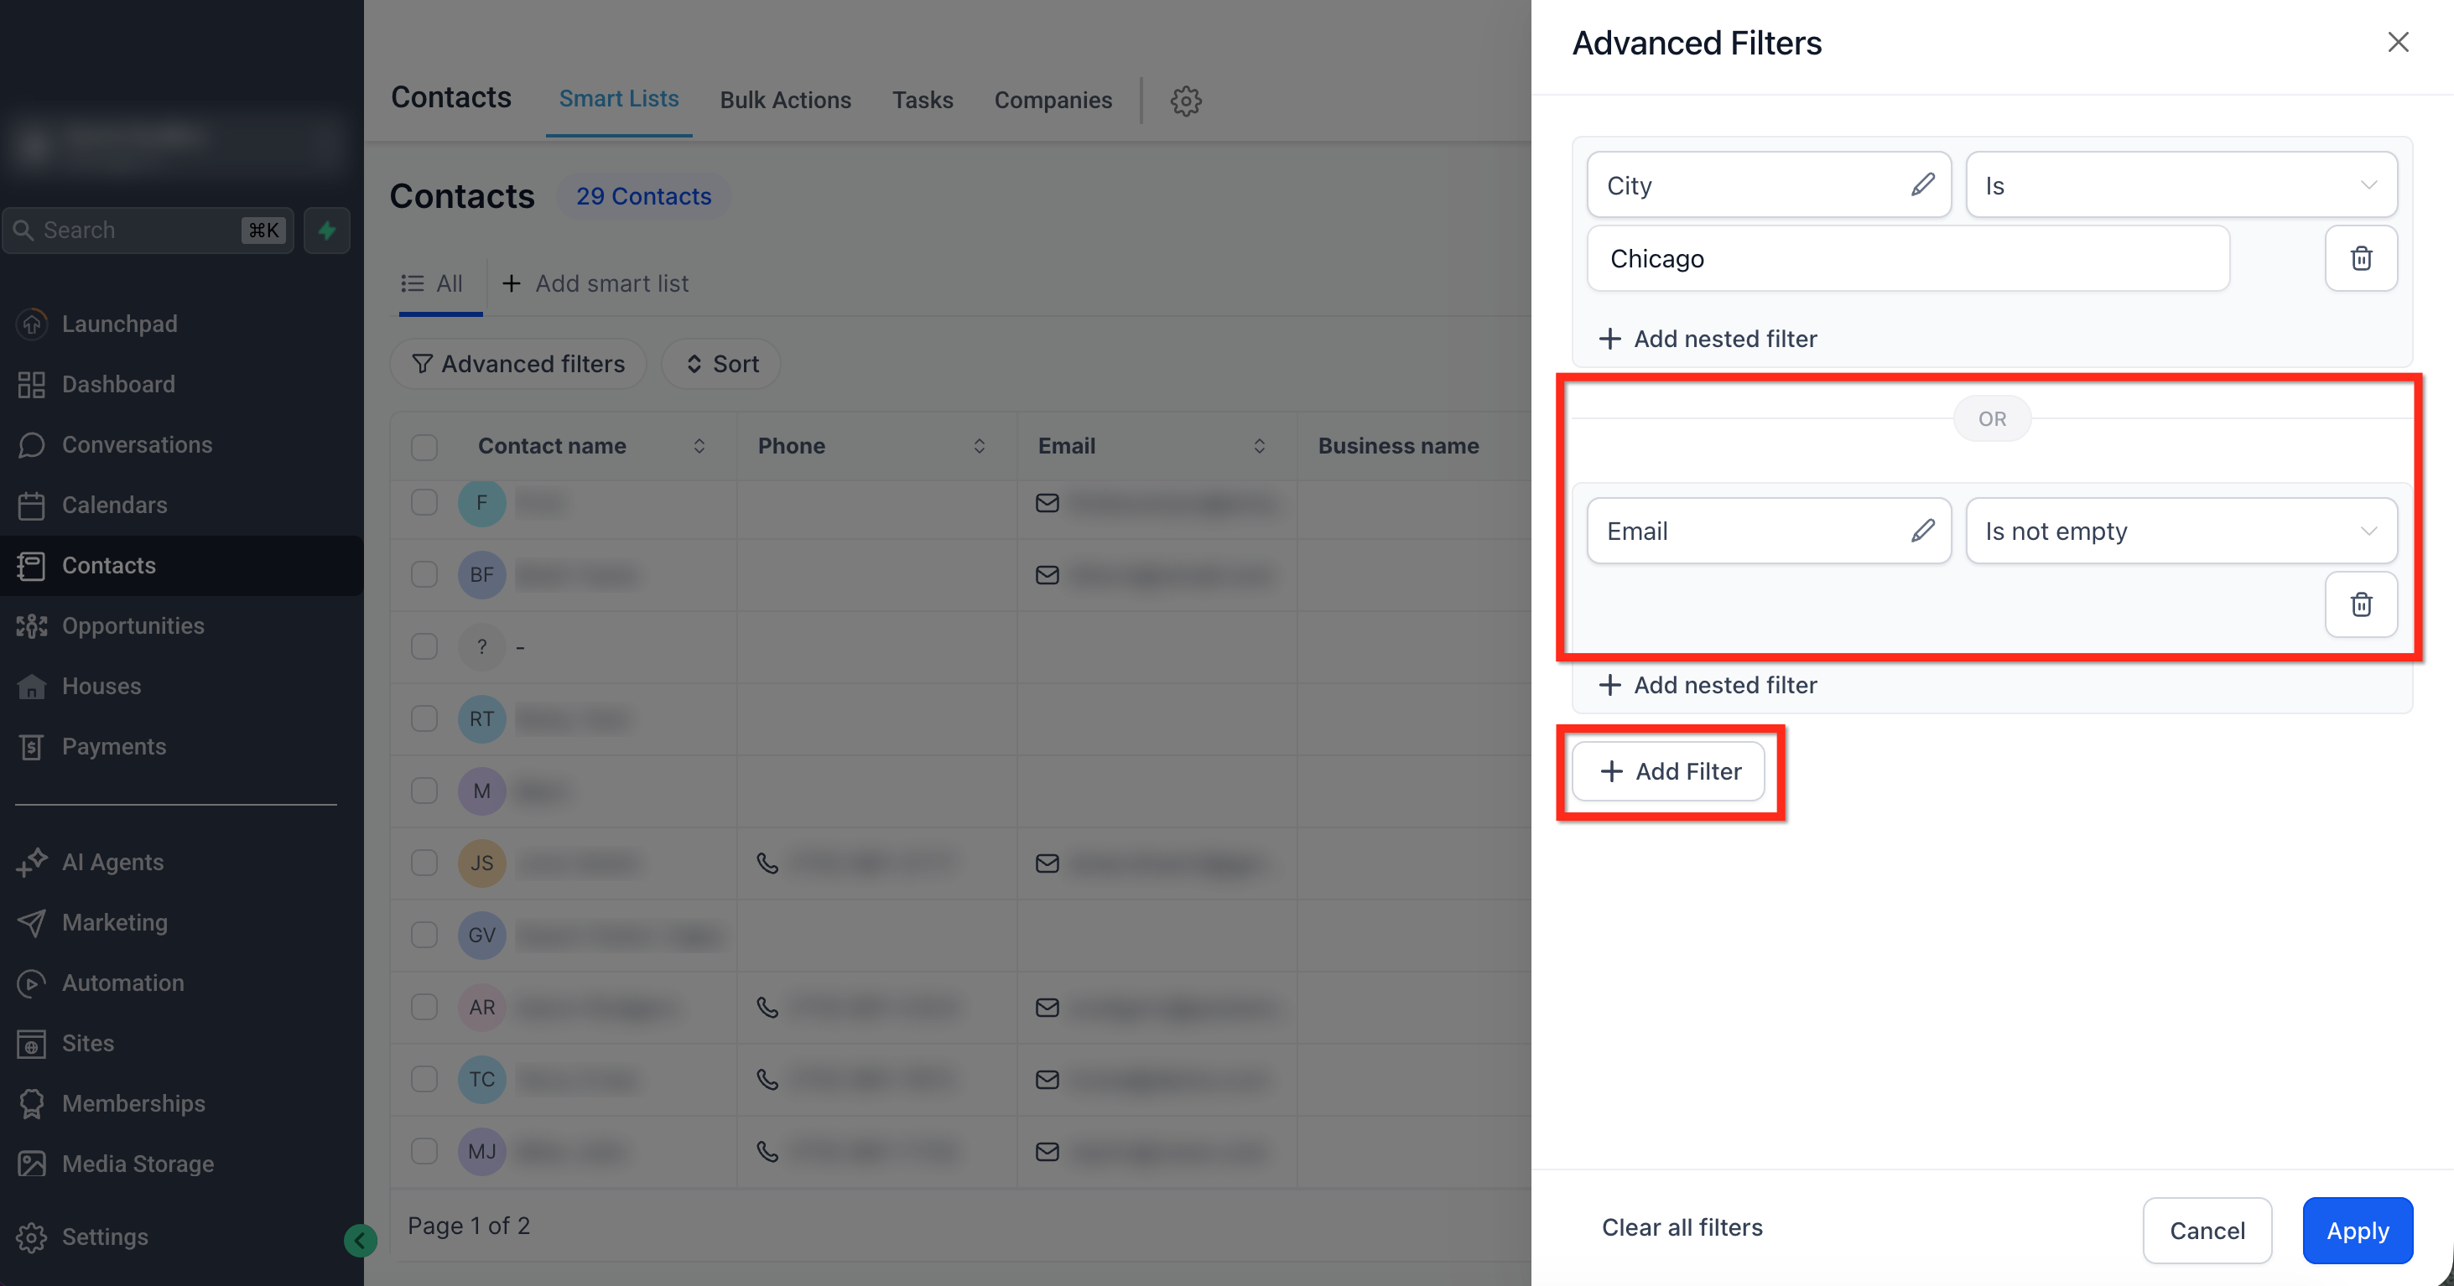Apply the advanced filters

click(x=2356, y=1230)
